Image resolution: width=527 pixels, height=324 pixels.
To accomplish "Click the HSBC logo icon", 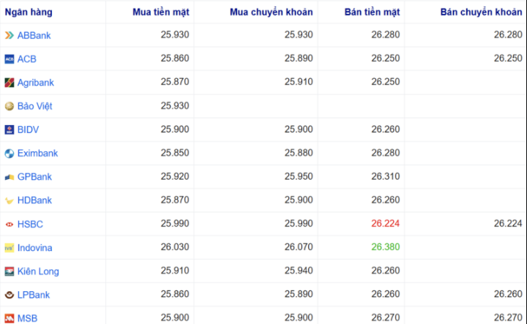I will coord(10,224).
